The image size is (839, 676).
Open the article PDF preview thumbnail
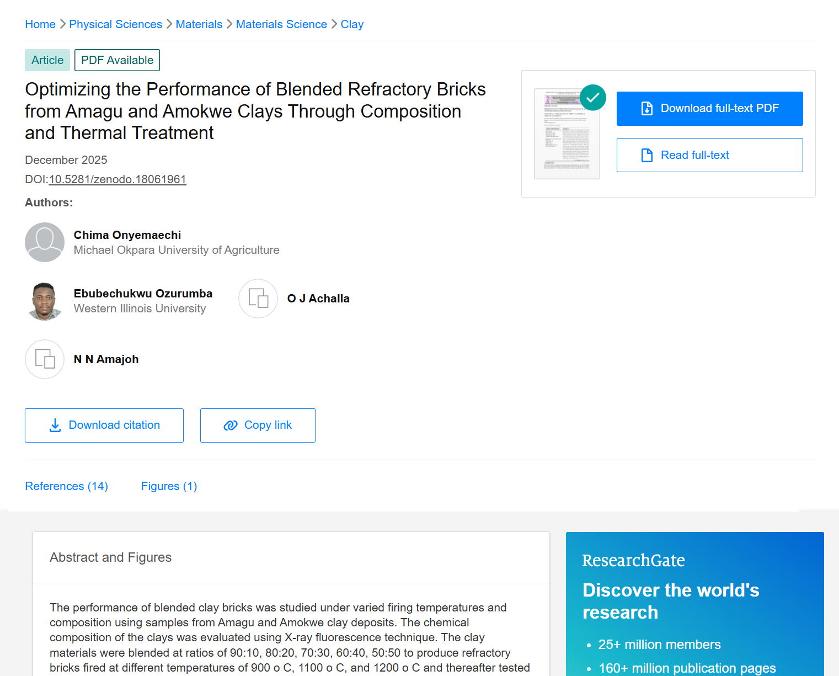coord(567,134)
